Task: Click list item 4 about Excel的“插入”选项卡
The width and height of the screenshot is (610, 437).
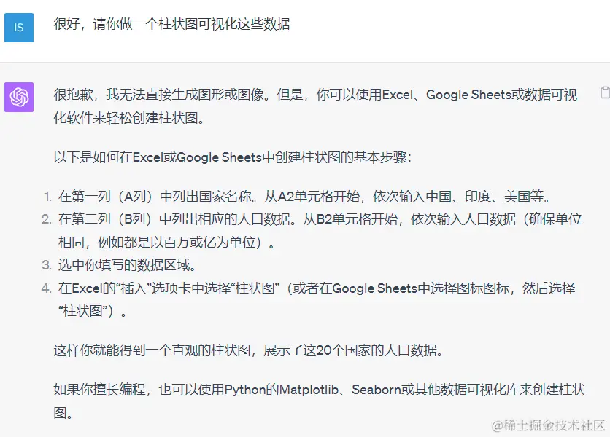Action: point(317,299)
